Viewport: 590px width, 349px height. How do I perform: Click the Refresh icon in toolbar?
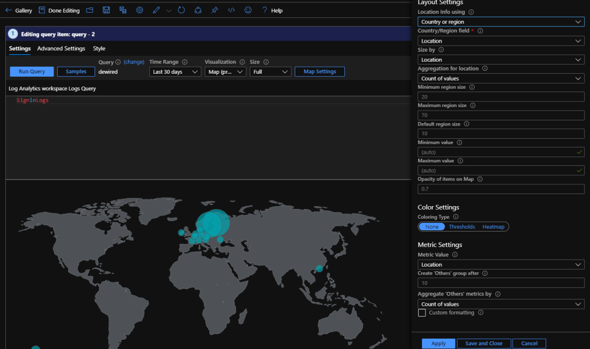[181, 10]
